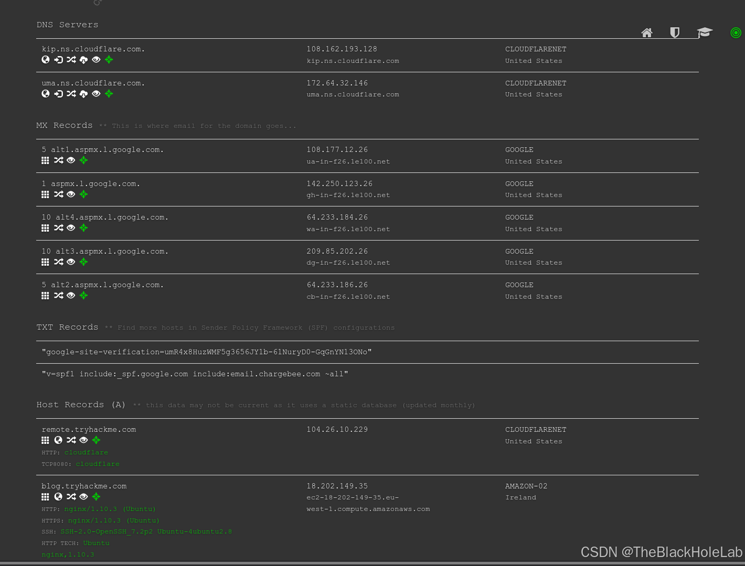Viewport: 745px width, 566px height.
Task: Click the cb-in-f26.1e100.net reverse DNS text
Action: click(348, 297)
